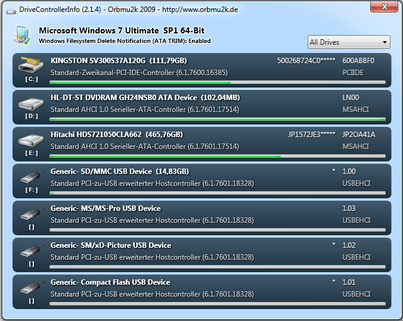
Task: Select text 'KINGSTON SV300S37A120G (111,79GB)'
Action: [x=119, y=61]
